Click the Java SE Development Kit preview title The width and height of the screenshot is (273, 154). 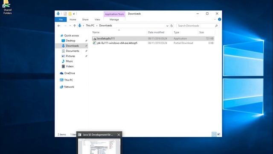pyautogui.click(x=98, y=135)
